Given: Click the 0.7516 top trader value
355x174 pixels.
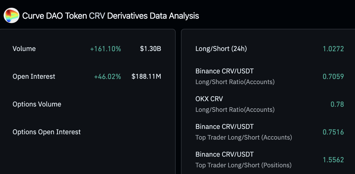Looking at the screenshot, I should pyautogui.click(x=333, y=132).
